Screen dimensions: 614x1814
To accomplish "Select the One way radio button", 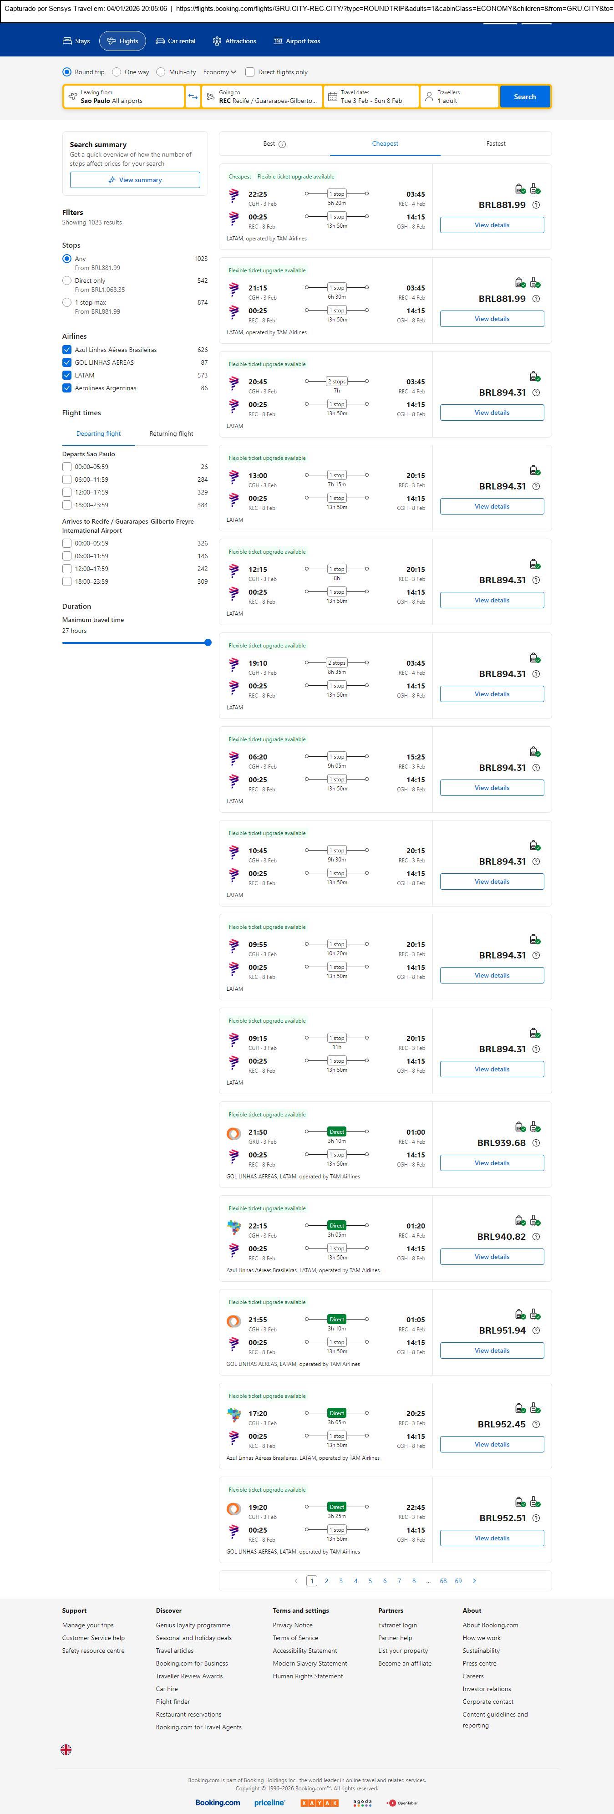I will click(x=117, y=72).
